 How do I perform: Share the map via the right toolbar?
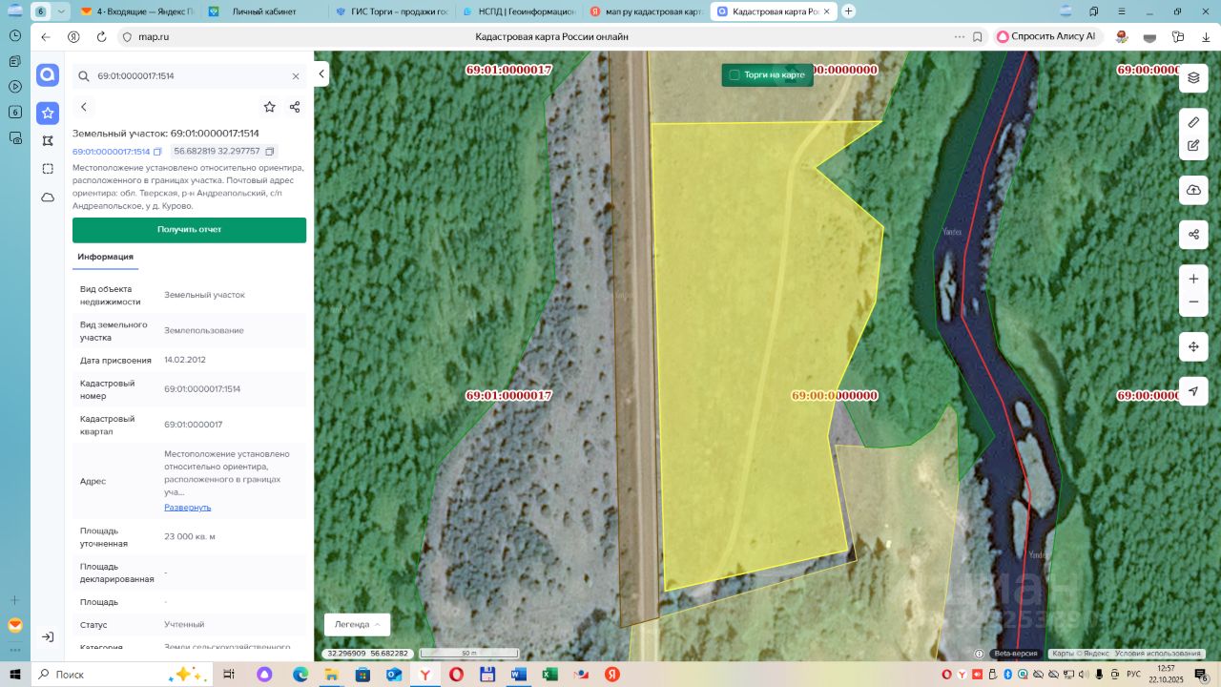(1193, 235)
